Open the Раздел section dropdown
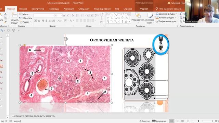This screenshot has height=123, width=219. pyautogui.click(x=25, y=22)
